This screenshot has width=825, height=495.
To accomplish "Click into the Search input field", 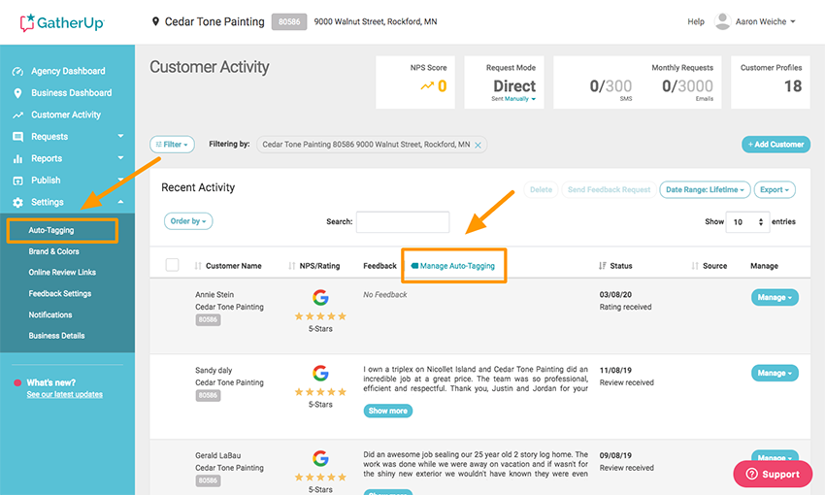I will tap(403, 222).
